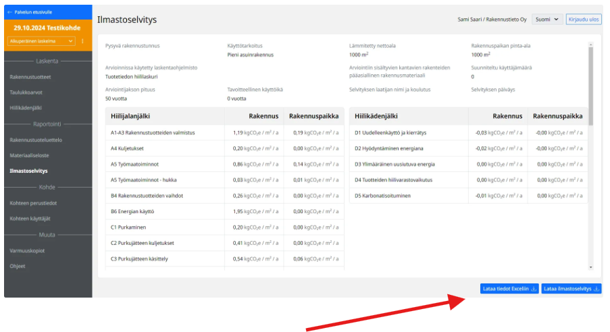The width and height of the screenshot is (610, 332).
Task: Click D3 Ylimääräinen uusiutuva energia row
Action: pyautogui.click(x=468, y=165)
